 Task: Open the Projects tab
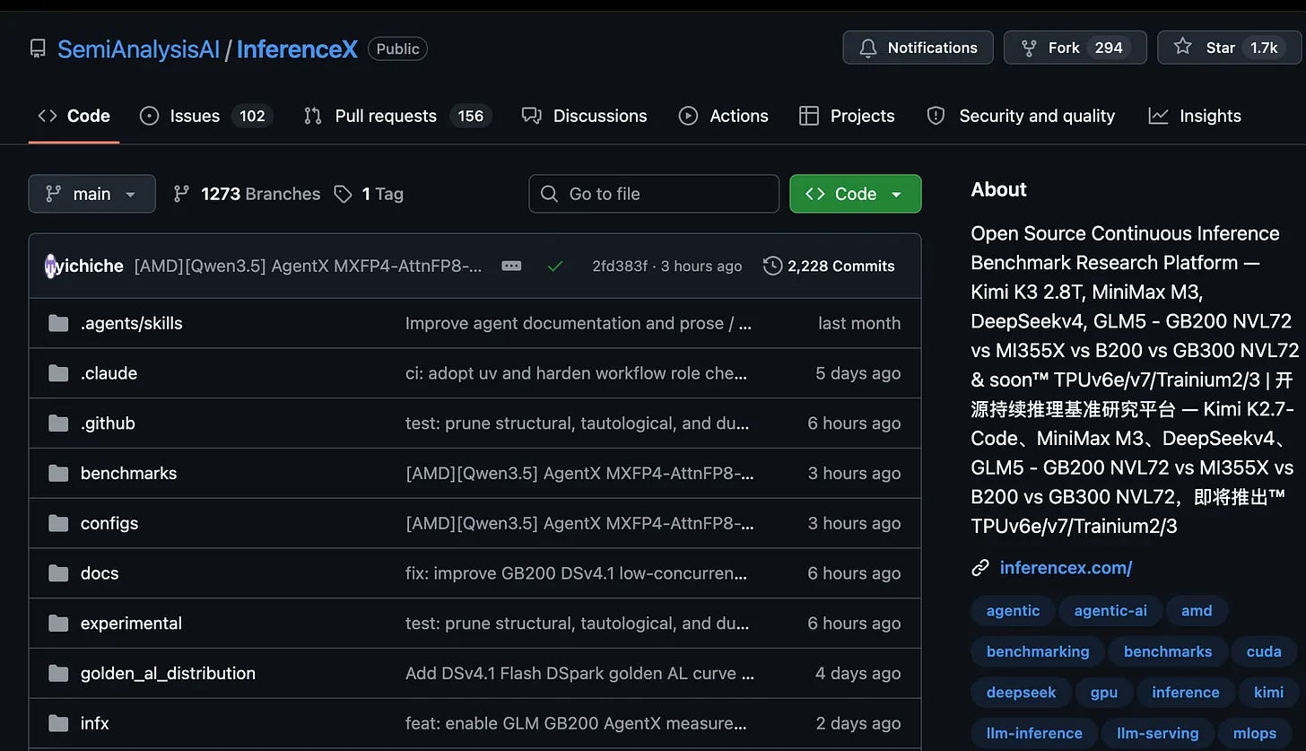tap(846, 116)
